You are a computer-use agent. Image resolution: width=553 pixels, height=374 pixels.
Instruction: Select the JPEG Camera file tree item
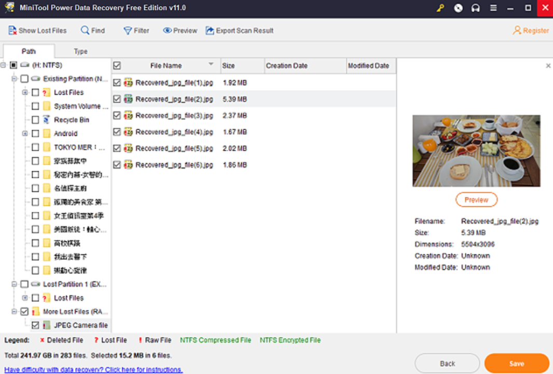tap(81, 325)
